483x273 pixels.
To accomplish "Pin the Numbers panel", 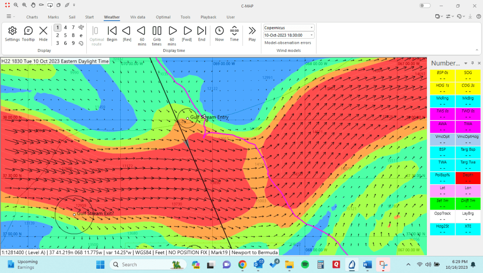I will tap(473, 63).
